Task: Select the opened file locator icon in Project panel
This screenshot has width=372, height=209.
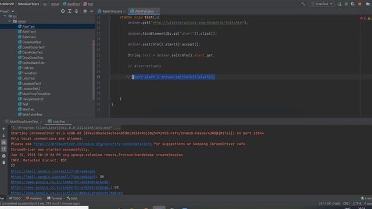Action: (63, 11)
